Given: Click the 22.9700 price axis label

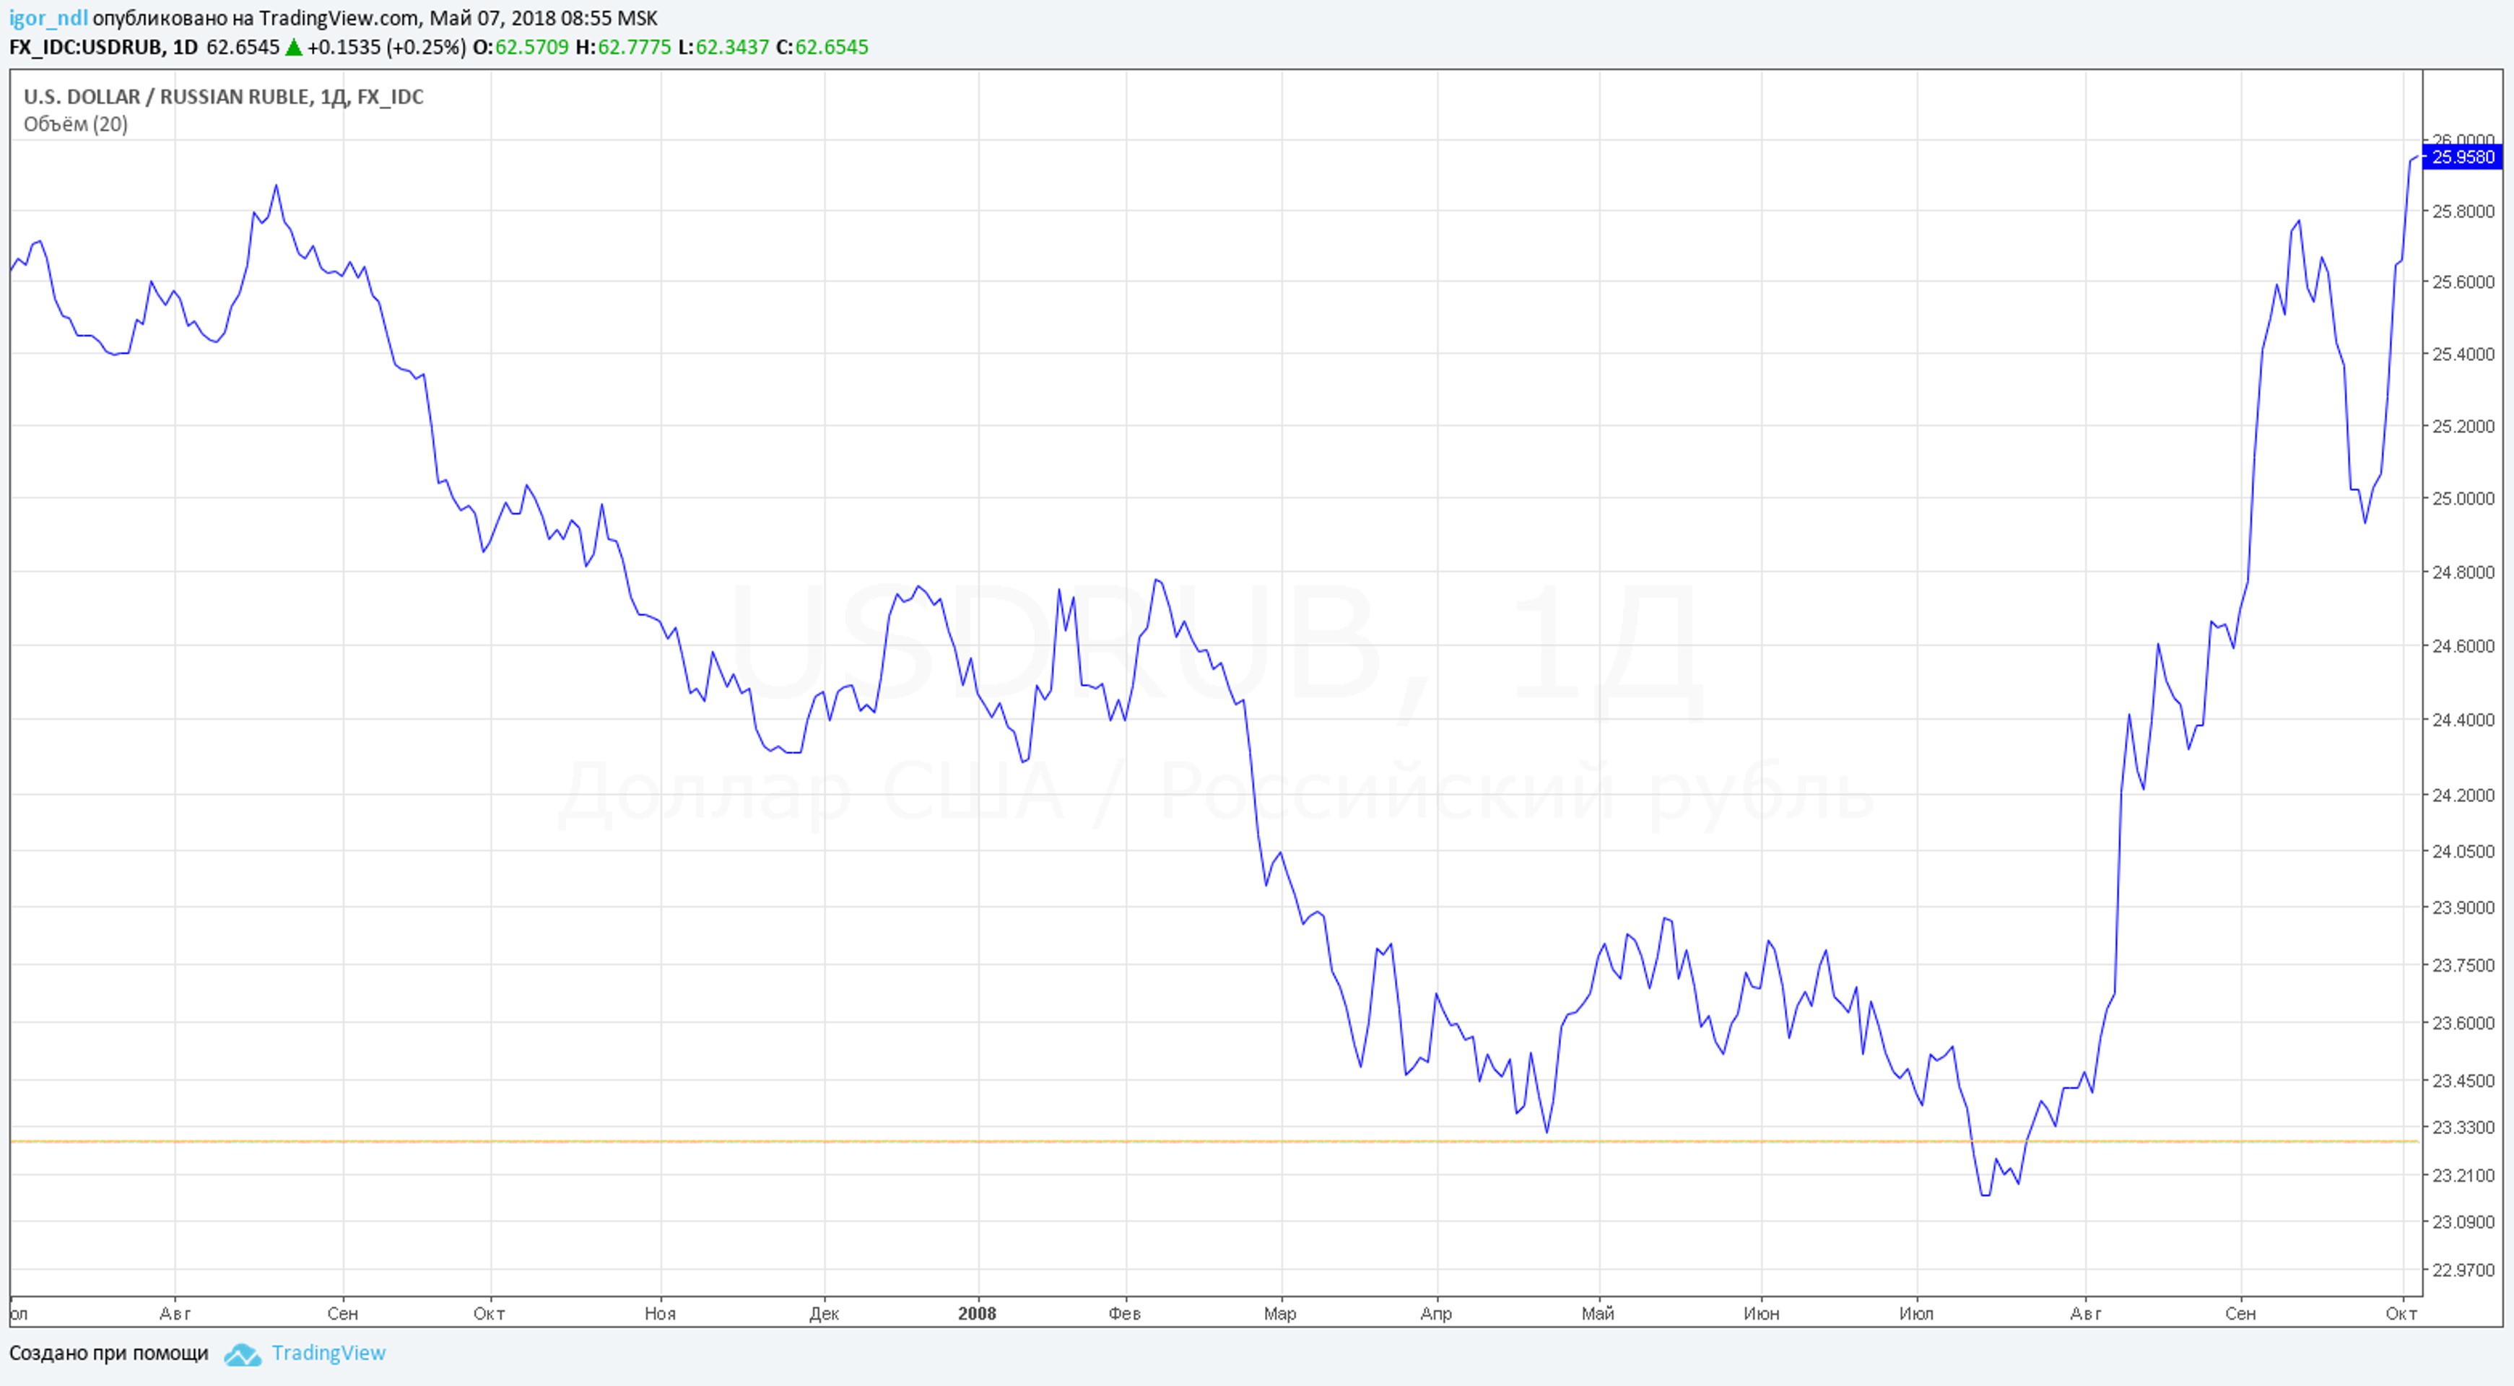Looking at the screenshot, I should (x=2462, y=1270).
